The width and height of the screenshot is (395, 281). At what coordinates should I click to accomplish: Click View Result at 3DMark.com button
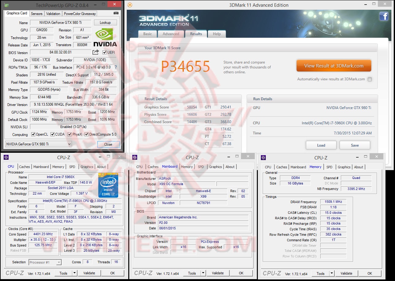point(334,66)
